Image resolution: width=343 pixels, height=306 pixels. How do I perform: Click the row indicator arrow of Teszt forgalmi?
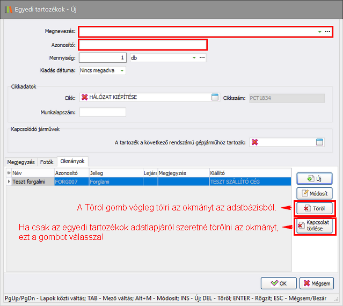pyautogui.click(x=8, y=182)
